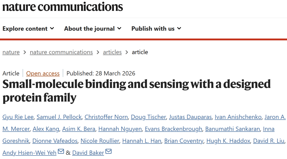Viewport: 287px width, 159px height.
Task: Go to the nature breadcrumb link
Action: point(11,52)
